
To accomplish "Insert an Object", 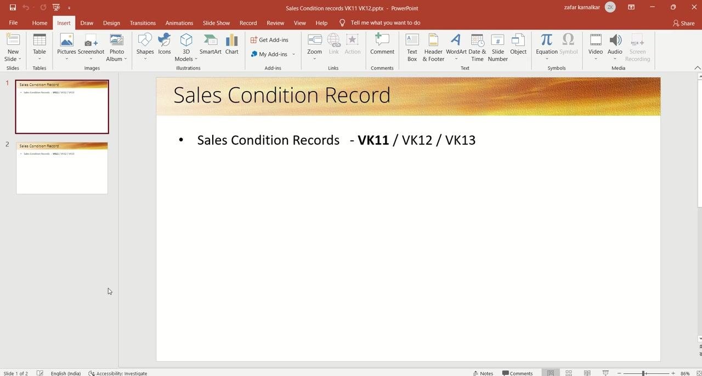I will pyautogui.click(x=518, y=44).
